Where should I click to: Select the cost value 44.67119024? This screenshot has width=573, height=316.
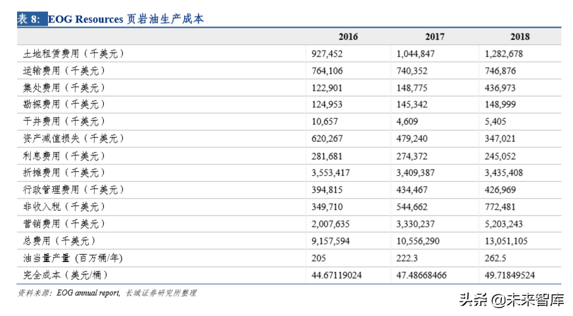(336, 275)
